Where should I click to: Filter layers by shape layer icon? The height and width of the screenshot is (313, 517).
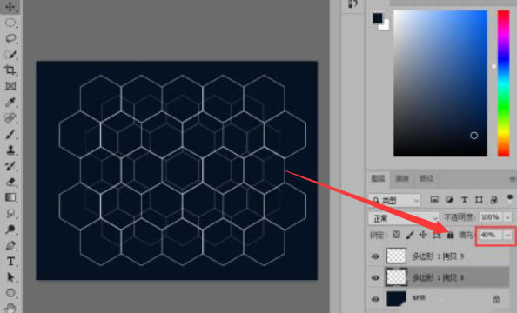[x=479, y=200]
